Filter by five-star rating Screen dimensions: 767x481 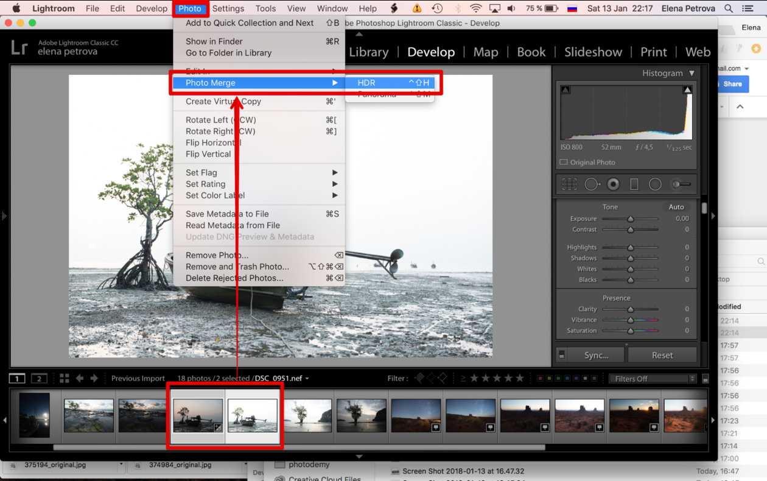point(519,379)
